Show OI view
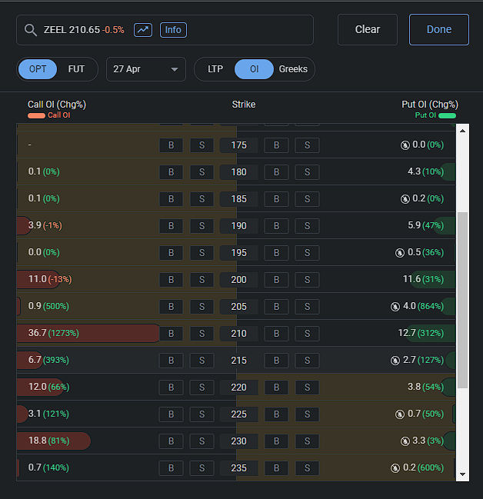 tap(254, 69)
